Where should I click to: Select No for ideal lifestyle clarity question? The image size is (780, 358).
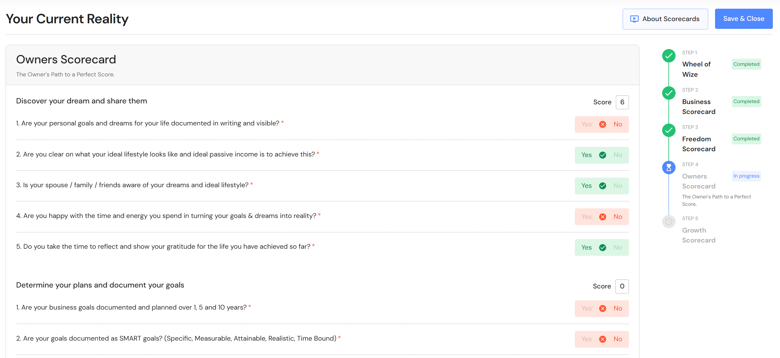[618, 155]
